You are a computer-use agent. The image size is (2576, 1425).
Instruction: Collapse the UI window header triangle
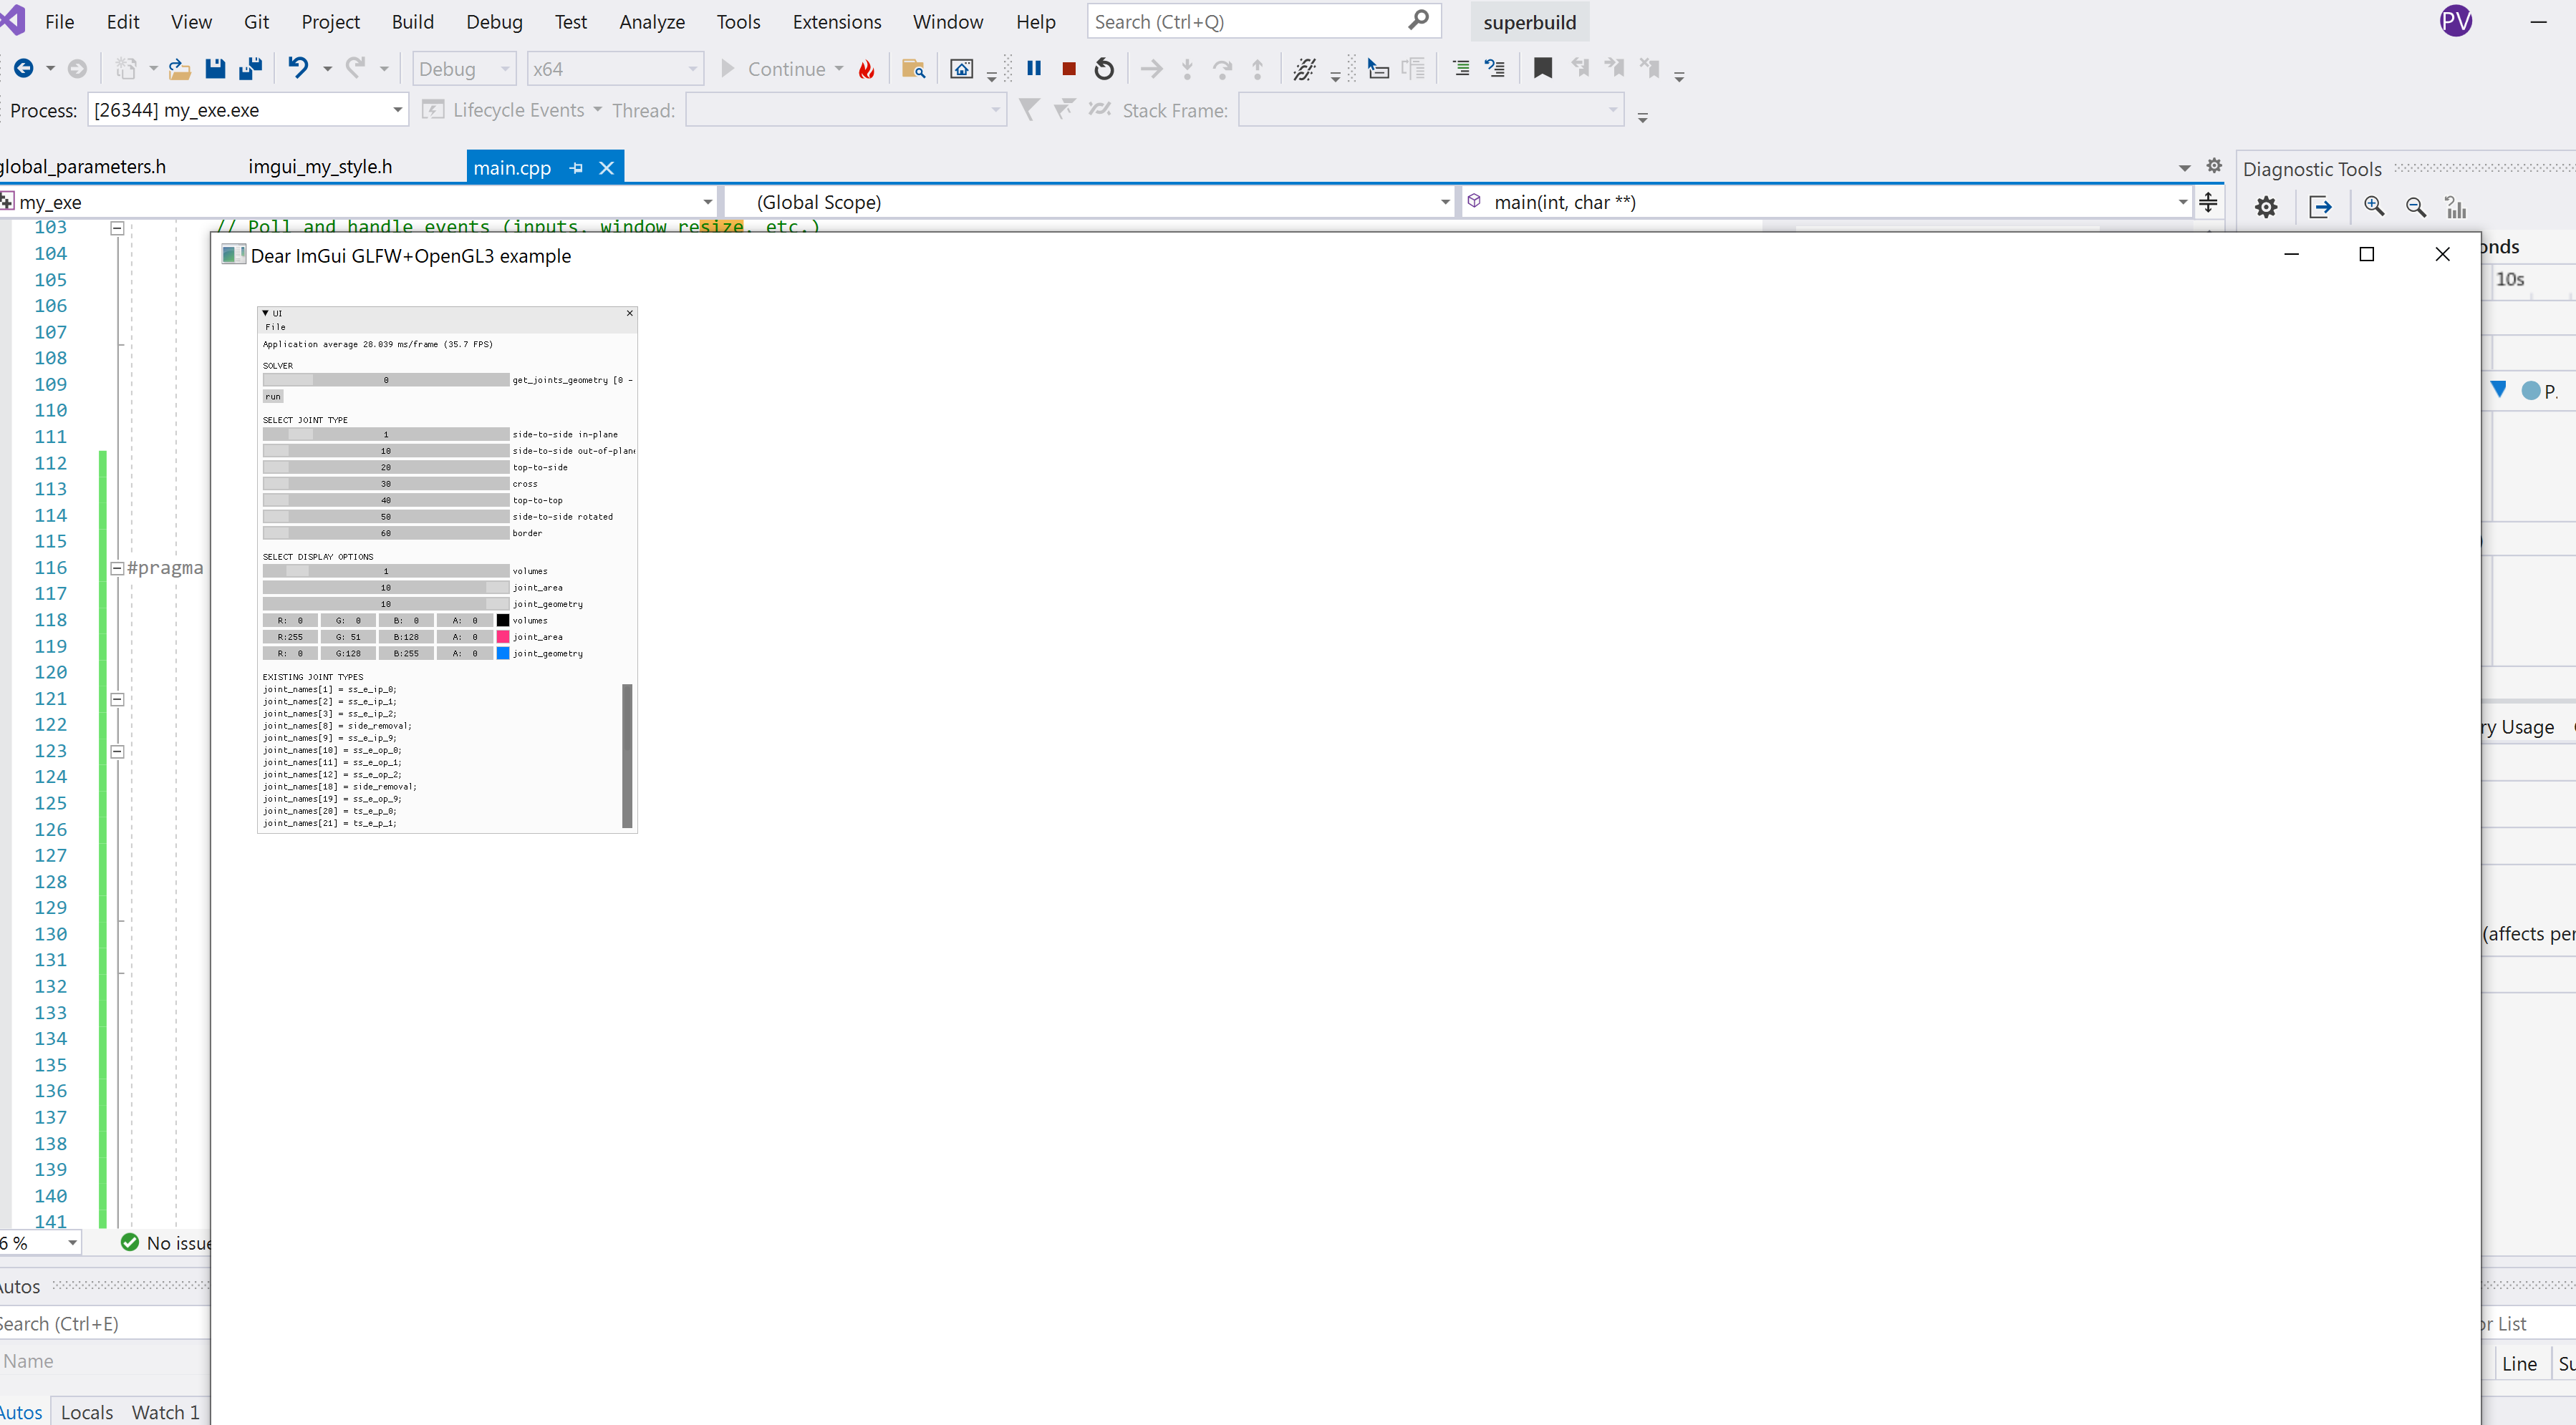click(265, 313)
